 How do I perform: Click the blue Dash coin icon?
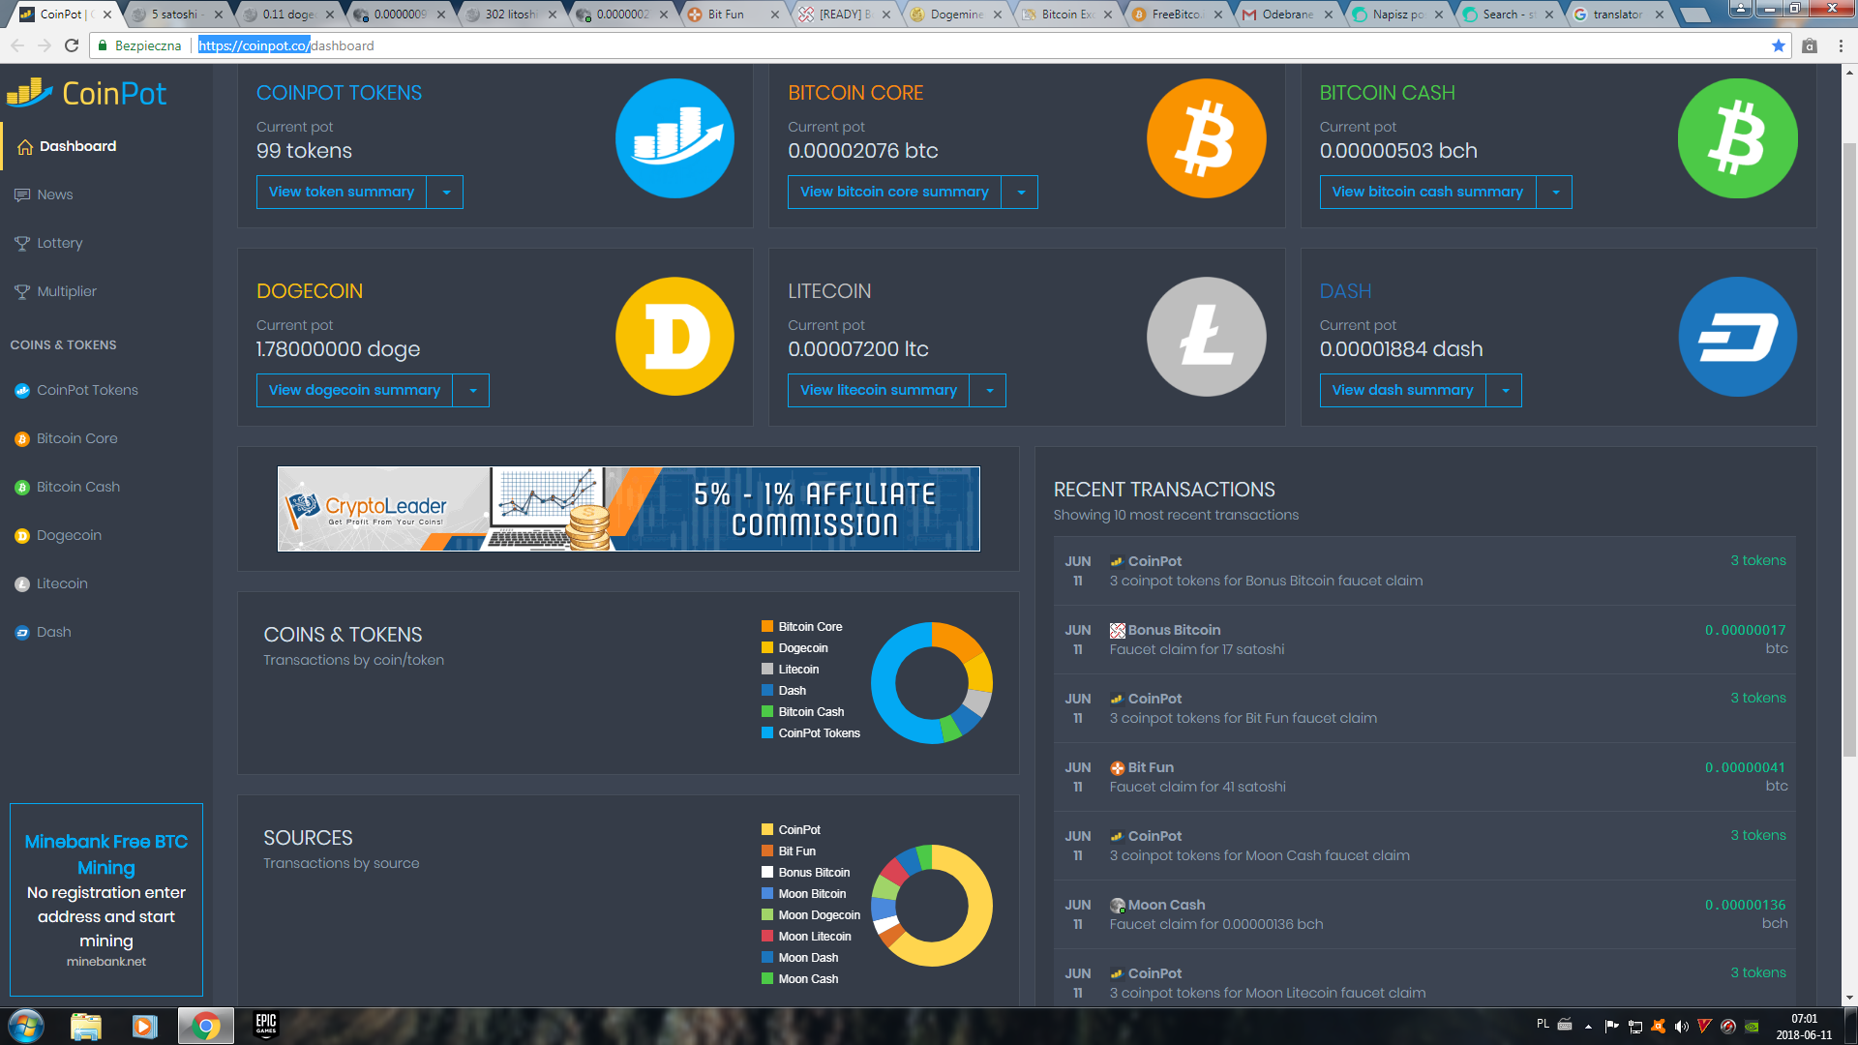pyautogui.click(x=1737, y=337)
